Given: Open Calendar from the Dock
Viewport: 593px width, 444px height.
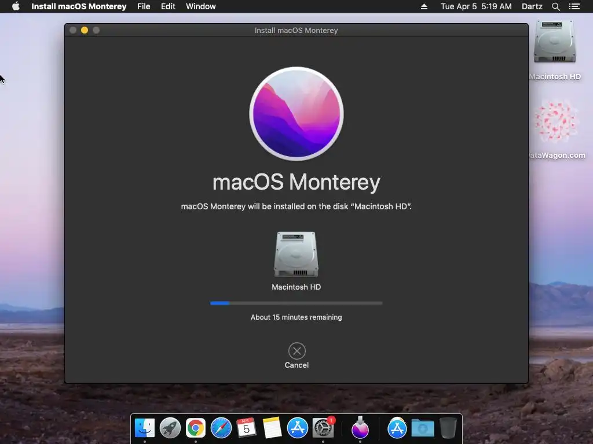Looking at the screenshot, I should [x=246, y=428].
